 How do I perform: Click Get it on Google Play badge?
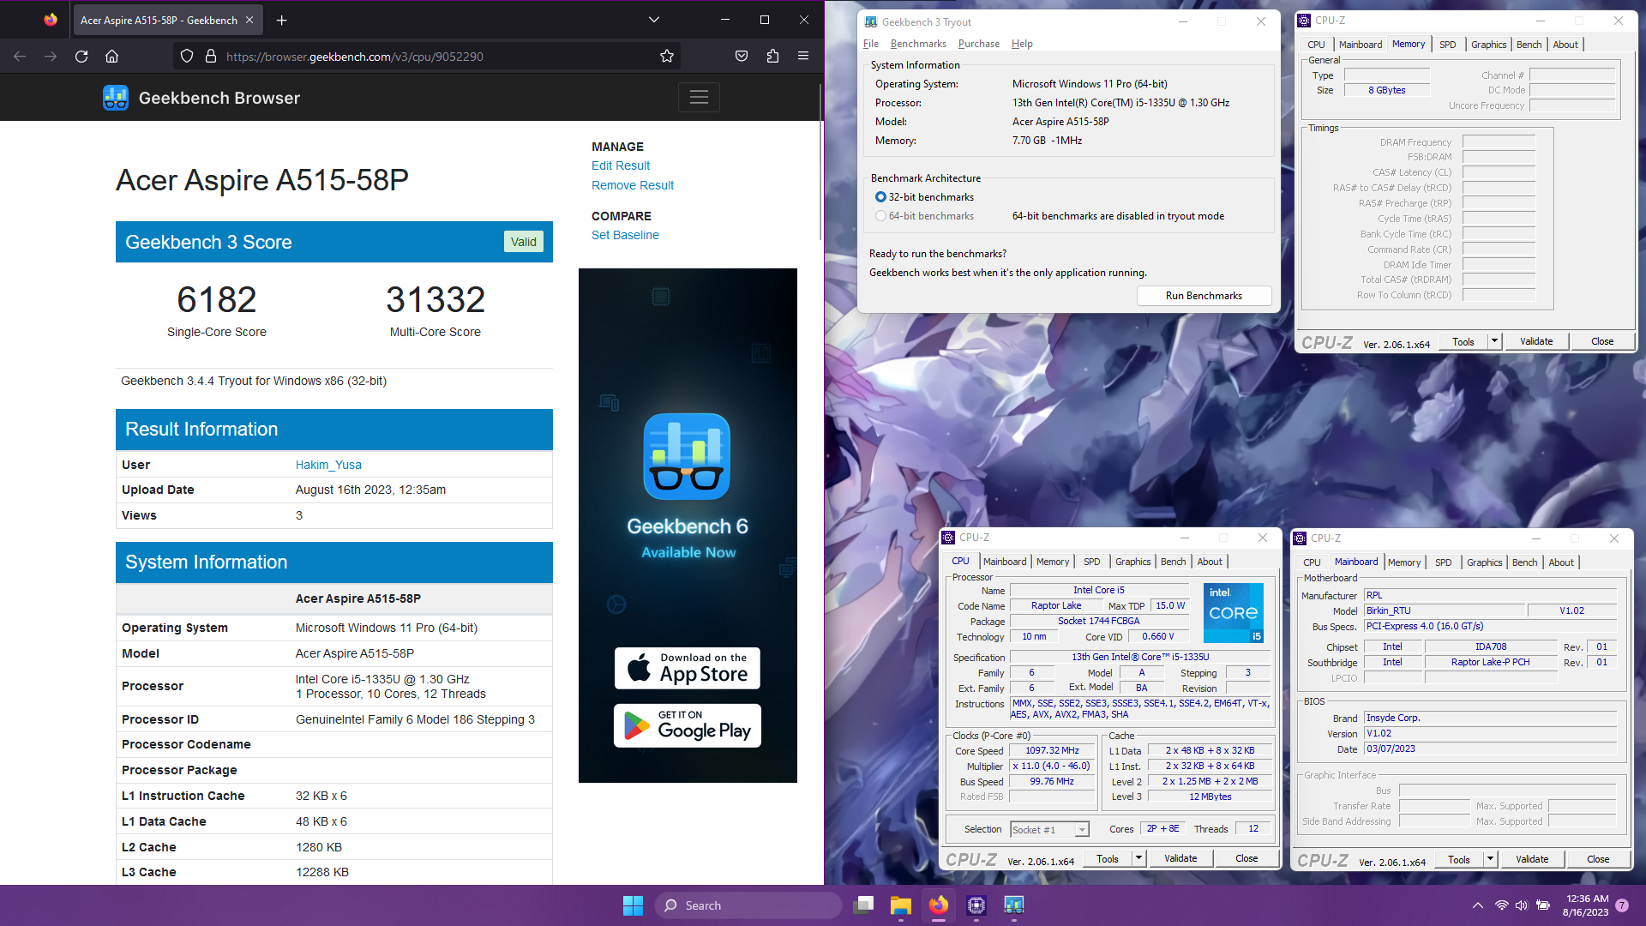click(x=688, y=725)
